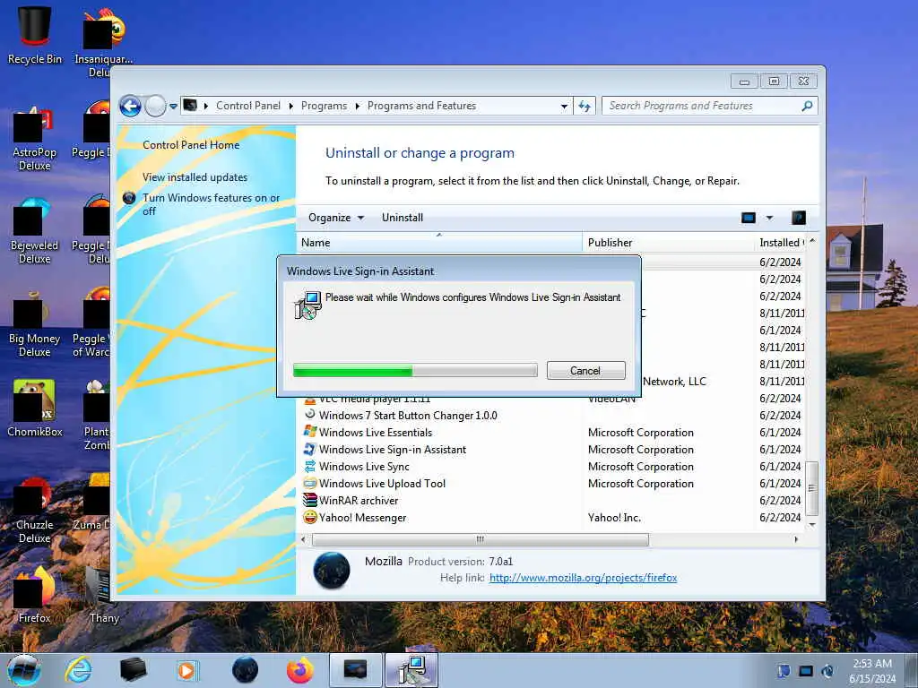The width and height of the screenshot is (918, 688).
Task: Select Yahoo! Messenger entry
Action: pos(362,517)
